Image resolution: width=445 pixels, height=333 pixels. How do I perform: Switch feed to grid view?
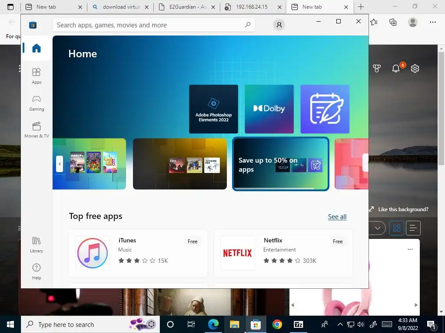(396, 228)
